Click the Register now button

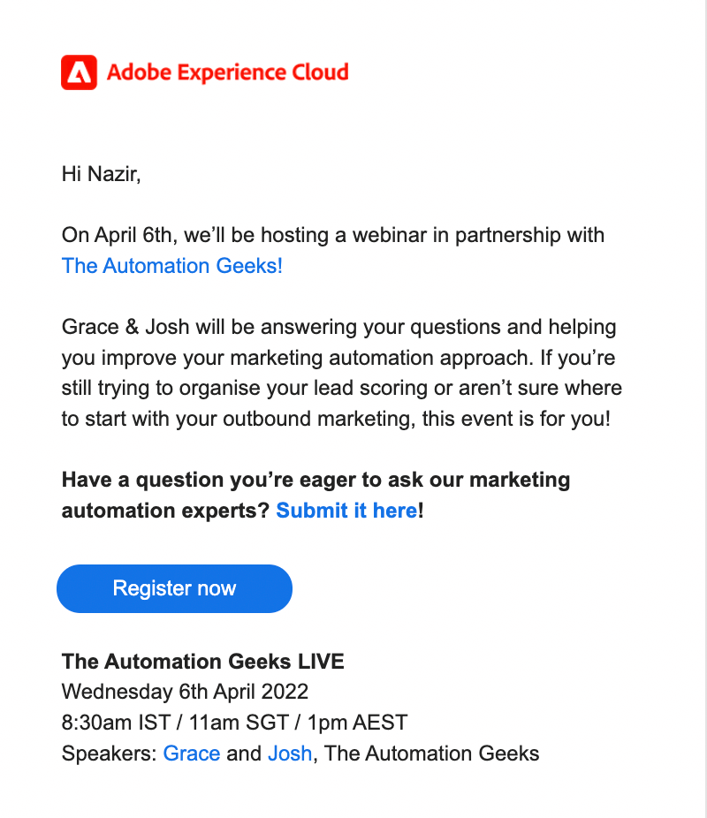(174, 588)
